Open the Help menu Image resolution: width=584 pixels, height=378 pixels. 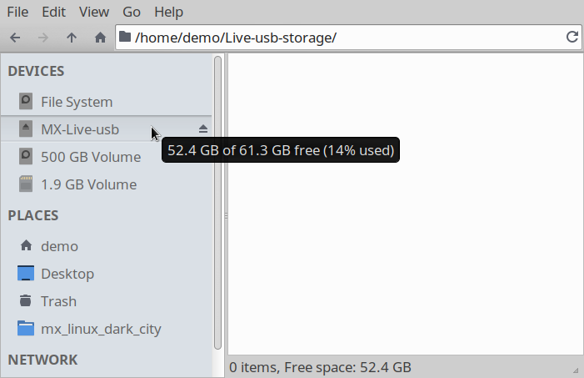(169, 12)
